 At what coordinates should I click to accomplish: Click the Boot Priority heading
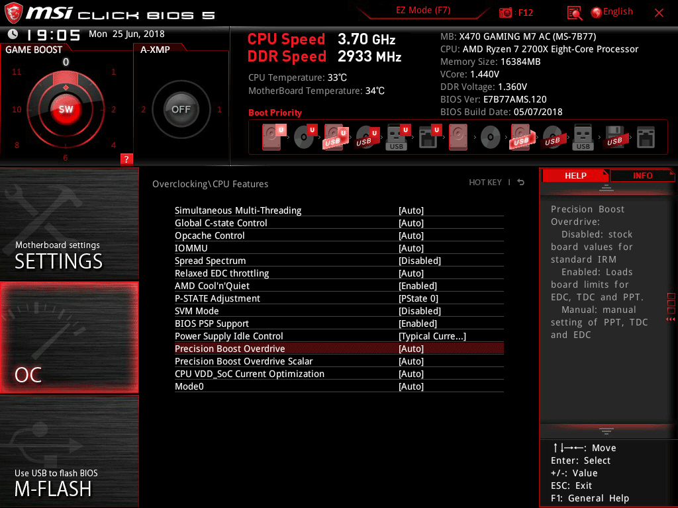coord(275,112)
